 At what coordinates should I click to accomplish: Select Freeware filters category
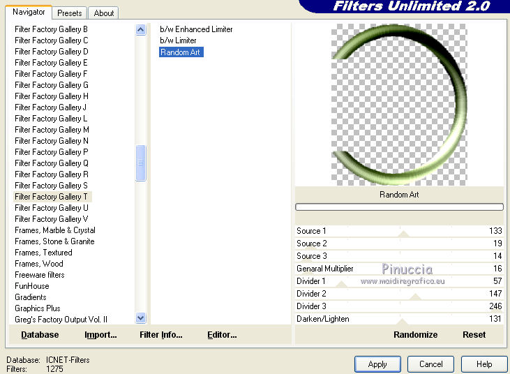(x=40, y=275)
